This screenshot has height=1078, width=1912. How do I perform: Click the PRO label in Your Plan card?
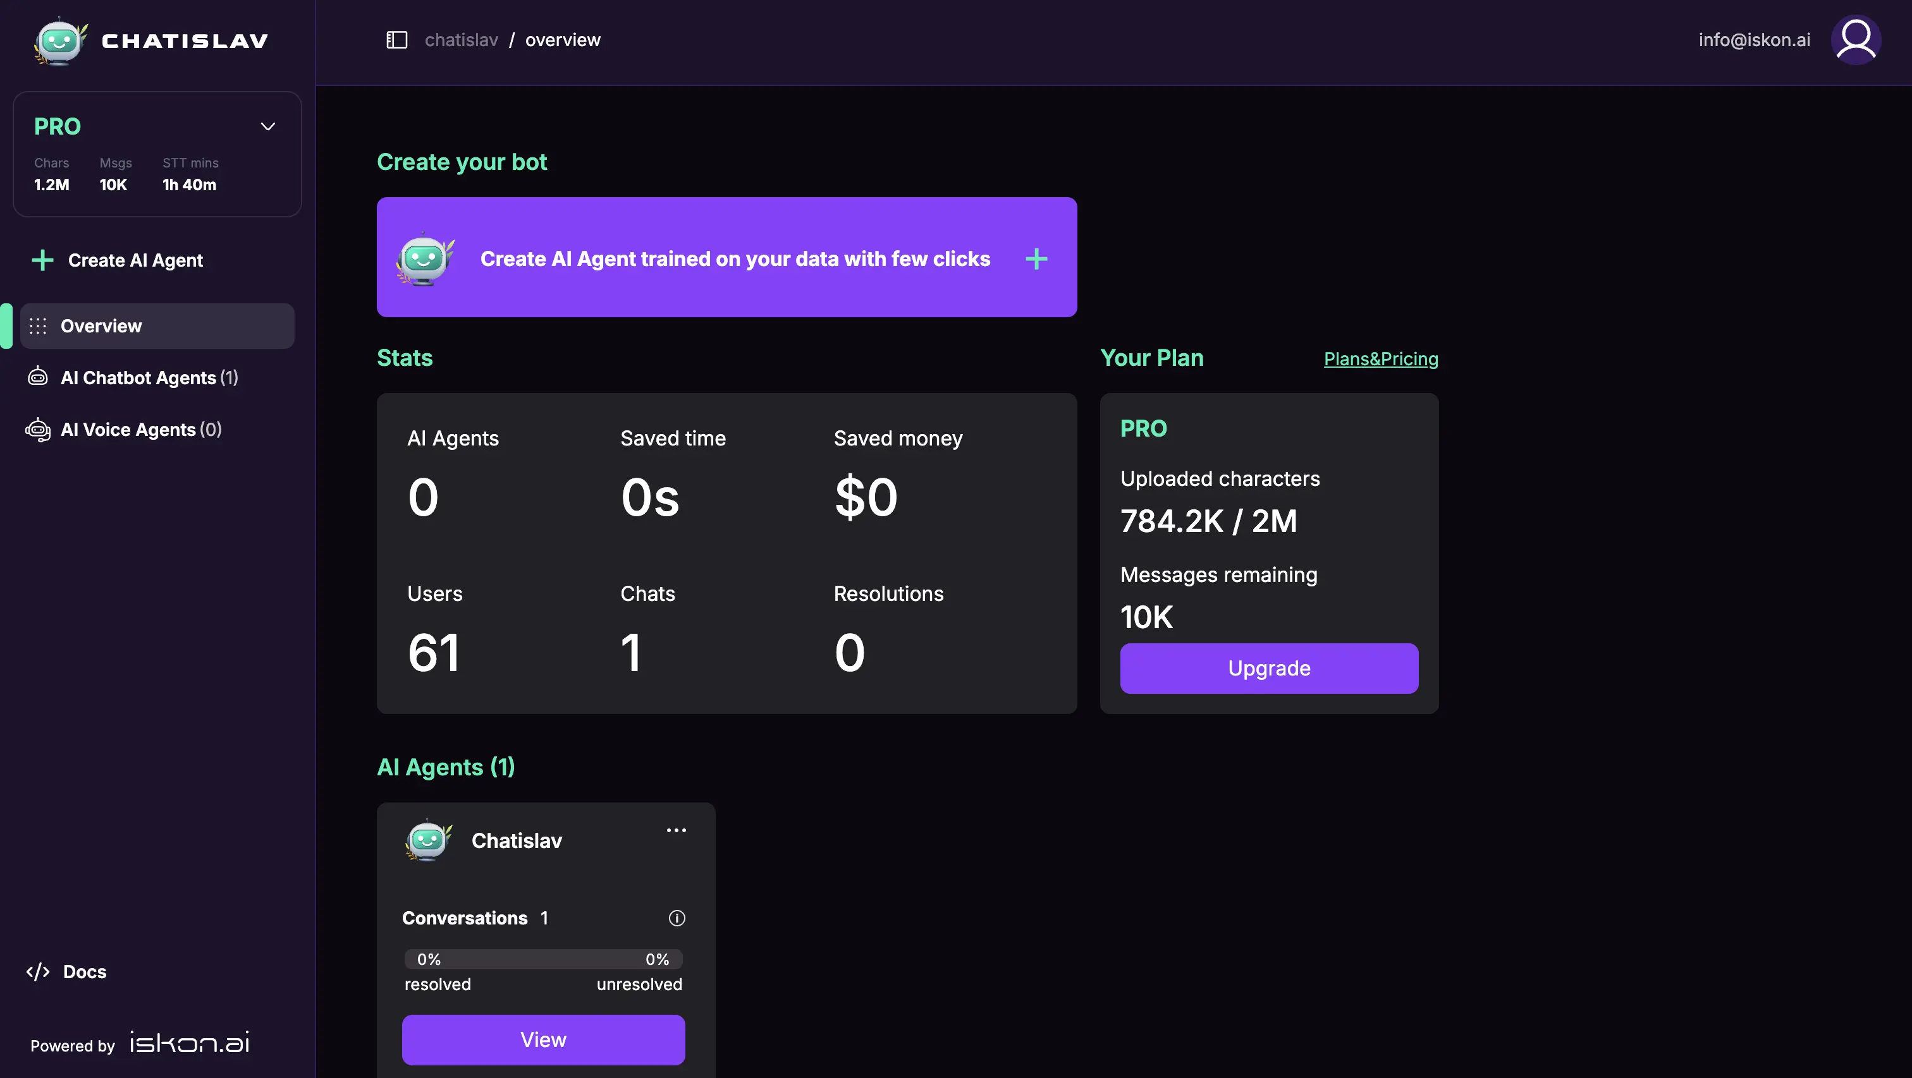(1144, 429)
